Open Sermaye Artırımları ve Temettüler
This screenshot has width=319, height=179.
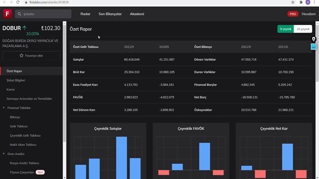(x=29, y=98)
